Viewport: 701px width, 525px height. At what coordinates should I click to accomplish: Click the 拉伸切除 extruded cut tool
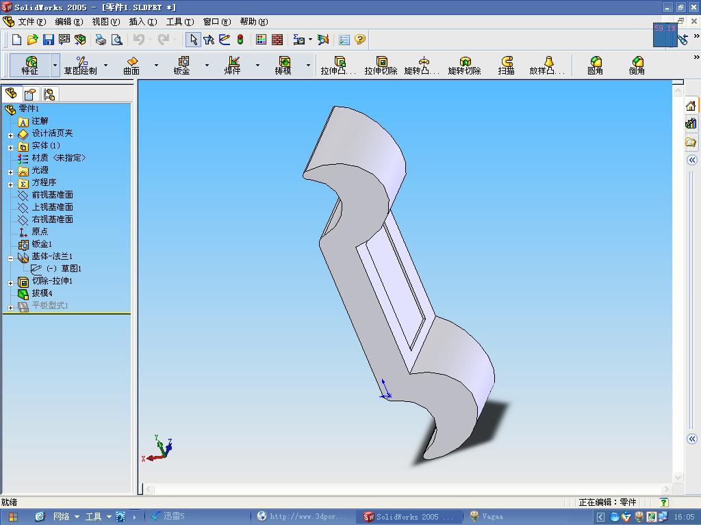coord(381,66)
